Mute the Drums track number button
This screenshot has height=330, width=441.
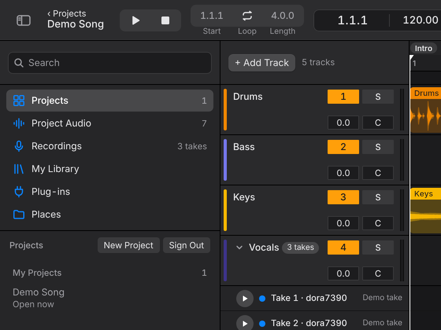click(343, 97)
